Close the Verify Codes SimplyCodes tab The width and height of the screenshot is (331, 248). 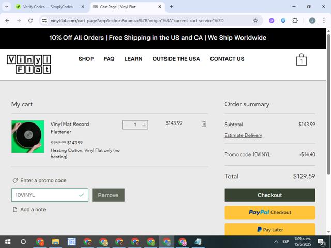click(x=83, y=7)
